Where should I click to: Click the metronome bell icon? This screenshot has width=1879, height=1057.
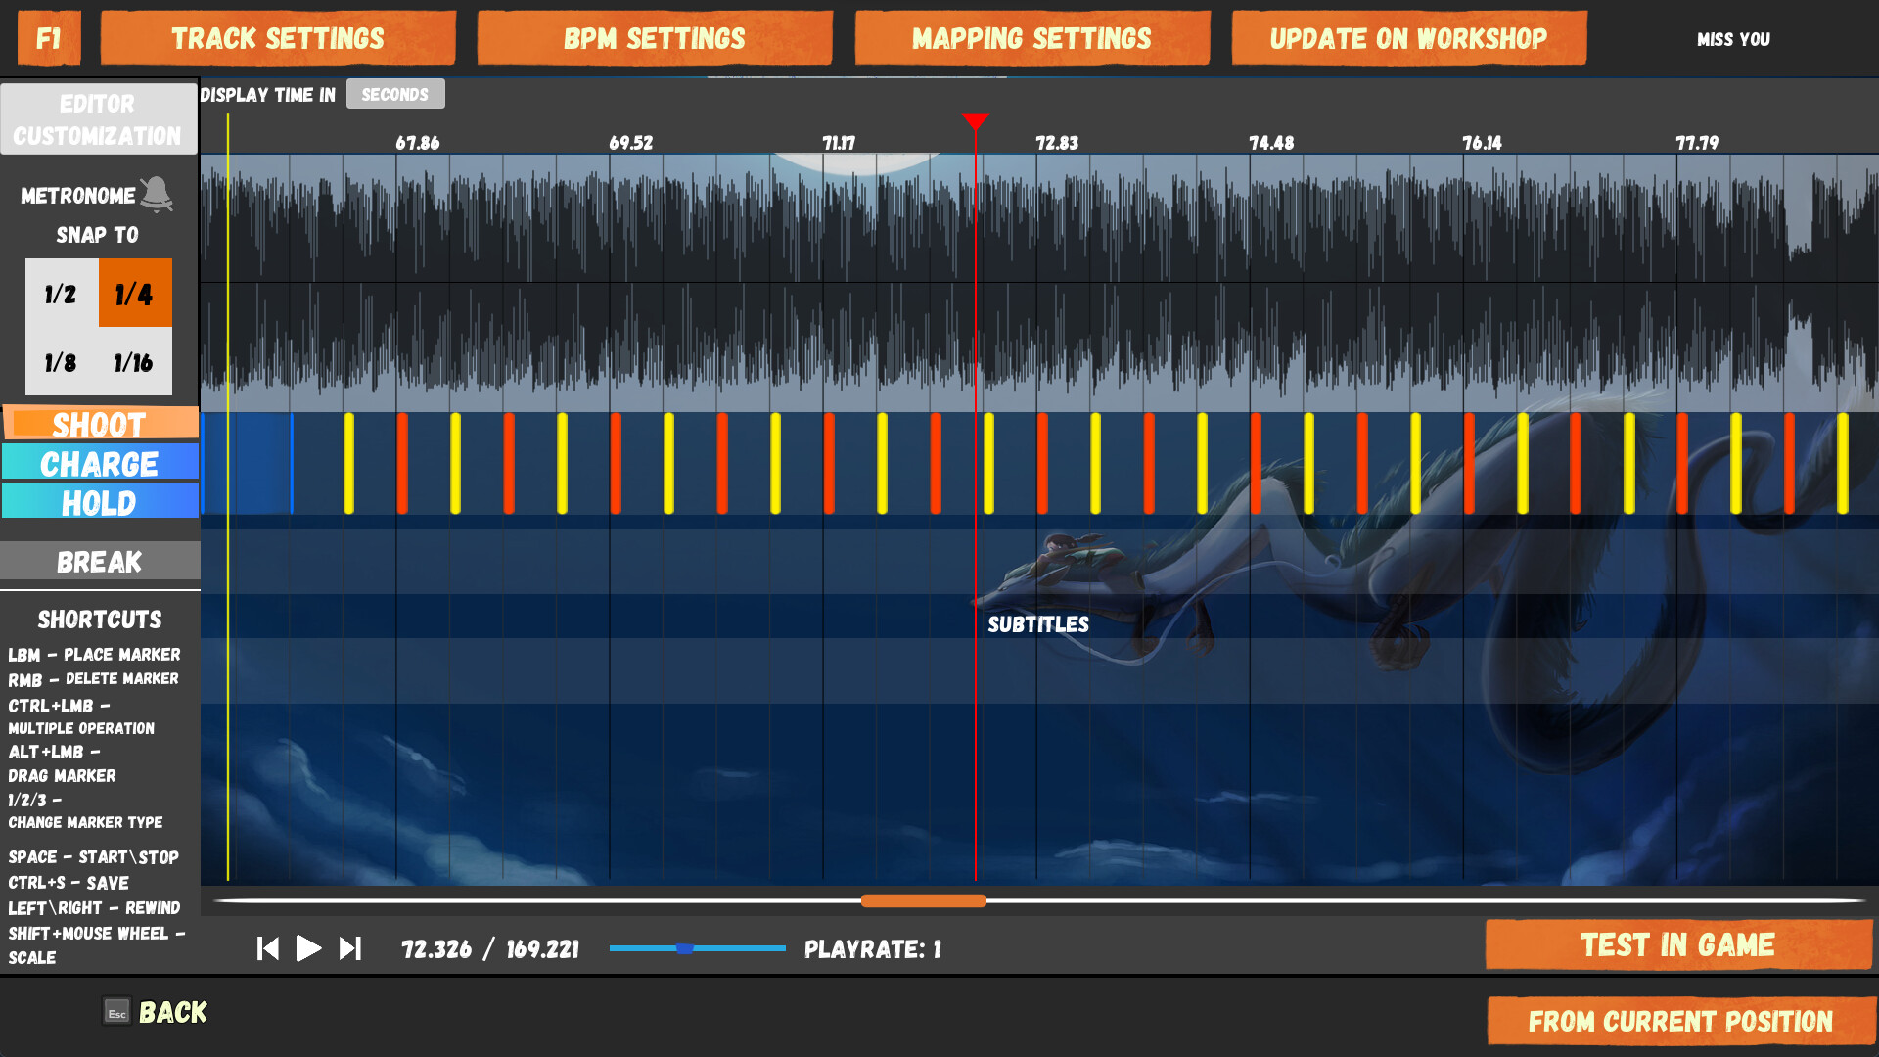[x=157, y=194]
